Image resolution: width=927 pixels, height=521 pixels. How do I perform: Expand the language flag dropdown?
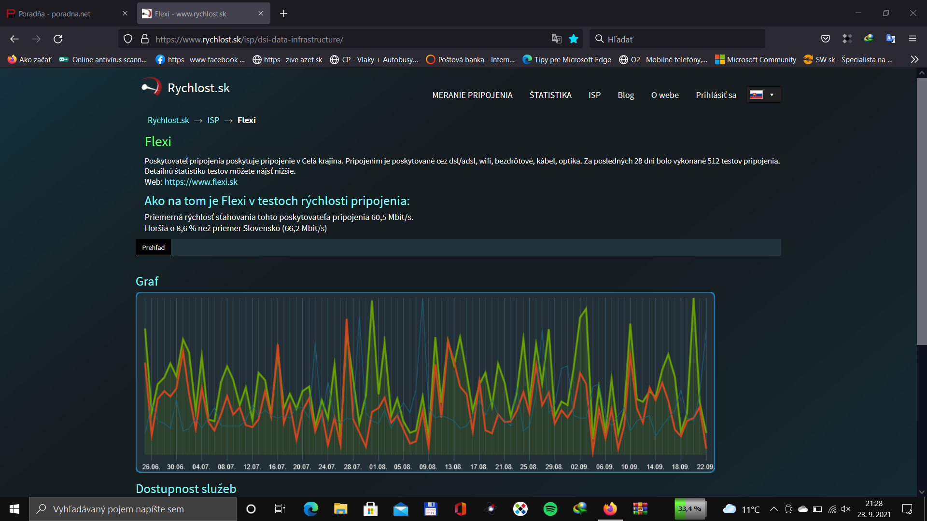(763, 95)
